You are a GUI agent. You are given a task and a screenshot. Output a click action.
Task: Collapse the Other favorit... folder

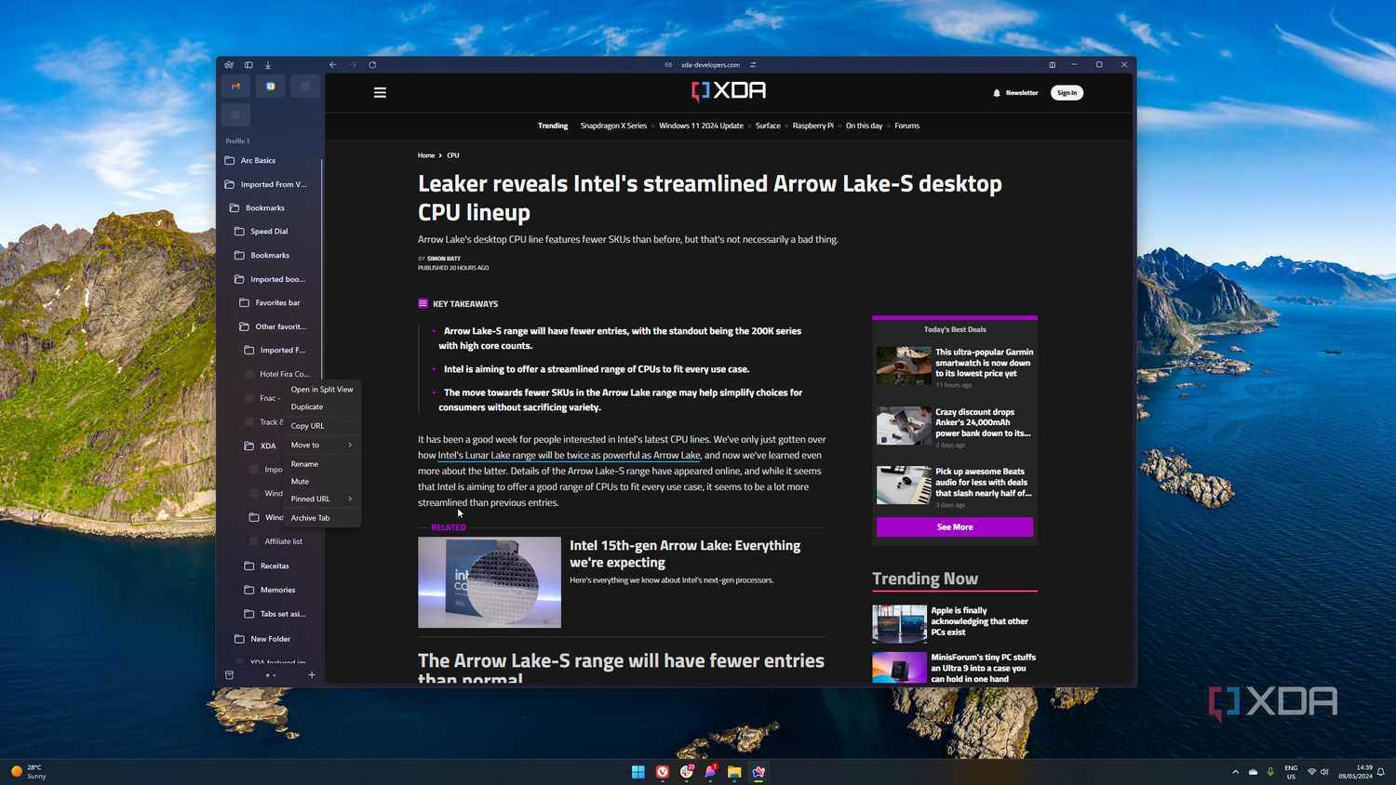pos(271,326)
